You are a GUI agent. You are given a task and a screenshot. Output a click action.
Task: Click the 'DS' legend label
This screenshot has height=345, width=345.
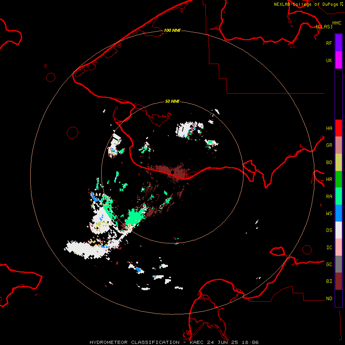pos(329,230)
